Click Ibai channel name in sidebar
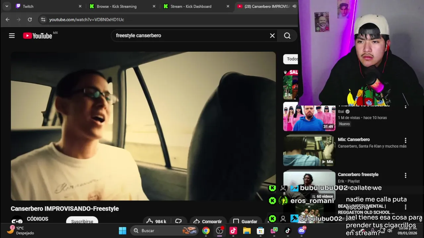This screenshot has width=424, height=238. (x=341, y=111)
